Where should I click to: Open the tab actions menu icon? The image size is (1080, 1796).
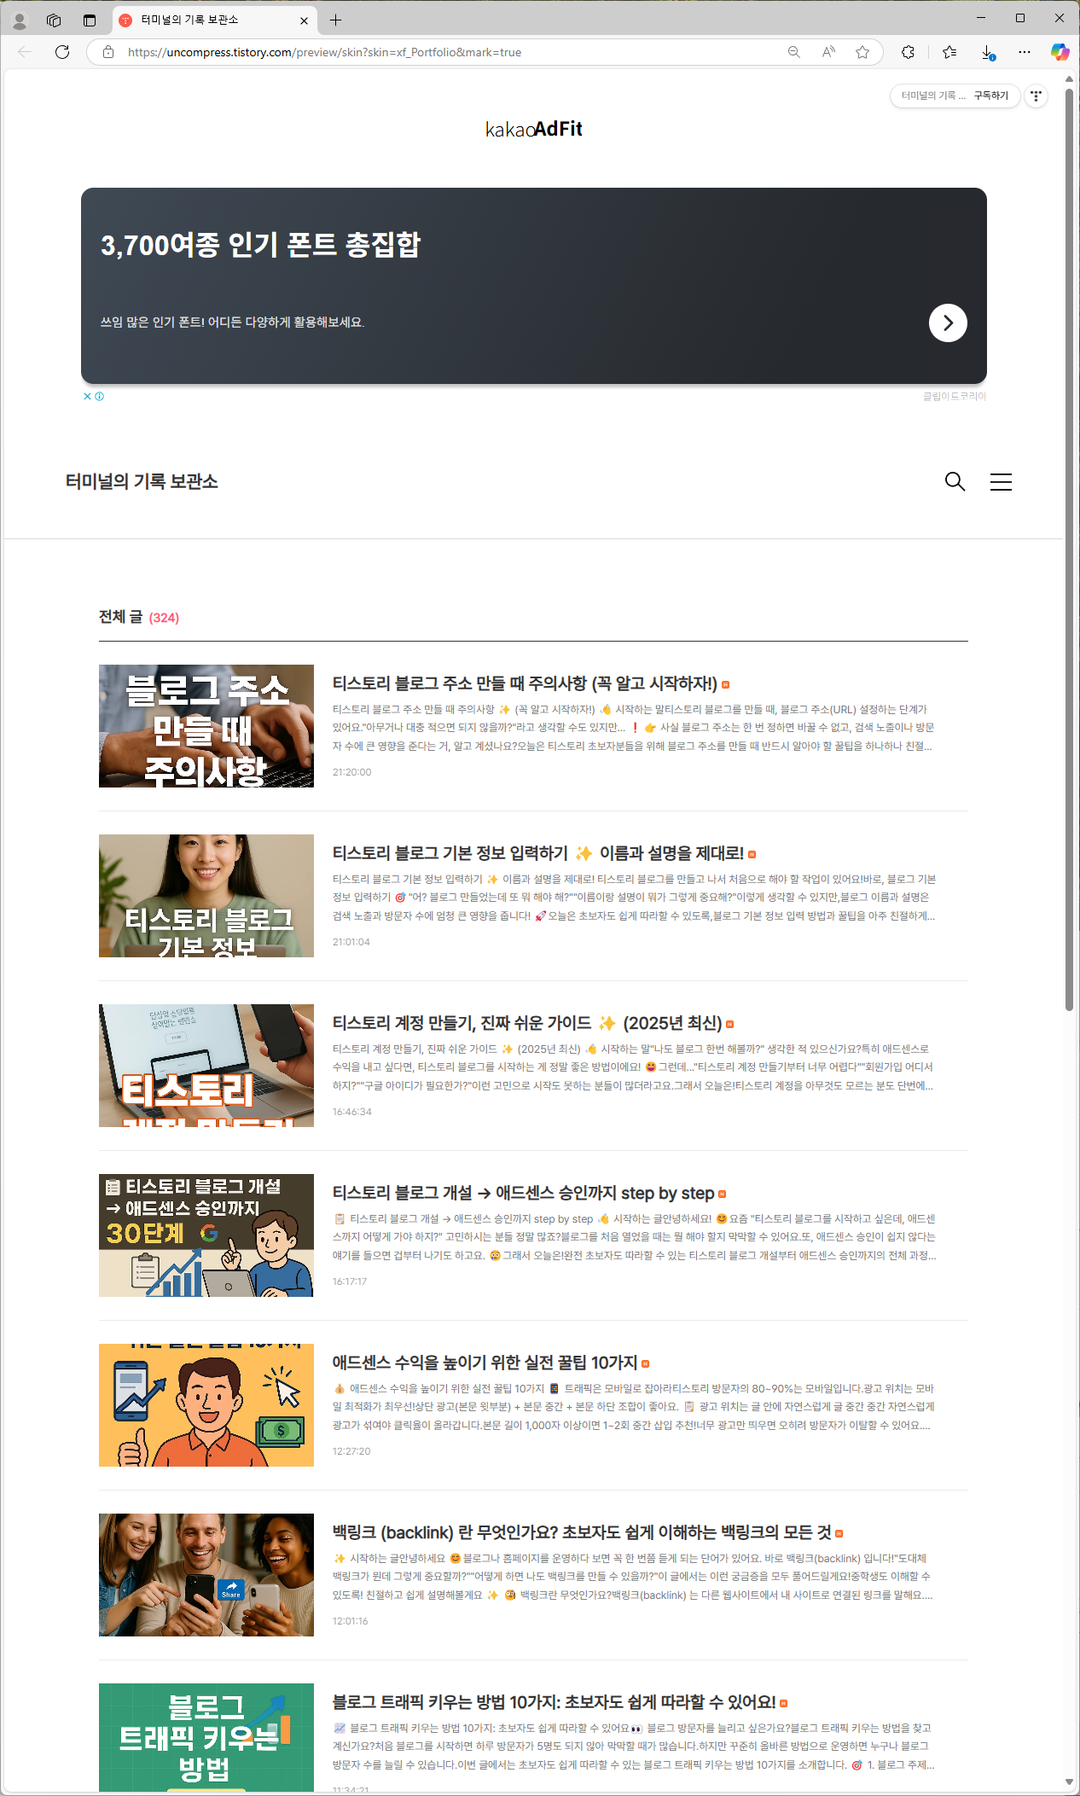pyautogui.click(x=90, y=20)
